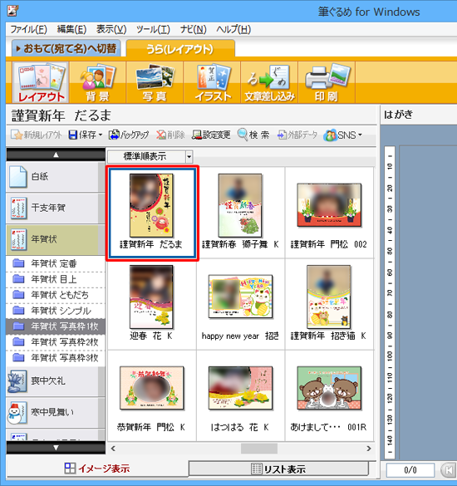
Task: Open the 表示(V) menu
Action: [111, 29]
